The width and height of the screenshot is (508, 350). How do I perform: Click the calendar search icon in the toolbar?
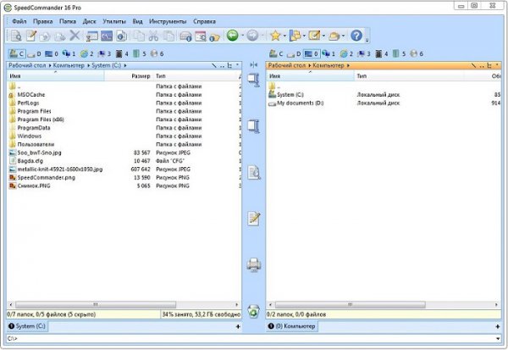(201, 36)
